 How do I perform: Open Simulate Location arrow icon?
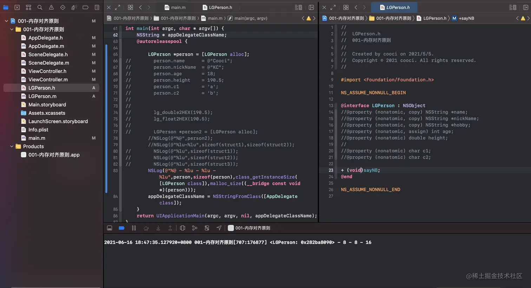pyautogui.click(x=219, y=228)
